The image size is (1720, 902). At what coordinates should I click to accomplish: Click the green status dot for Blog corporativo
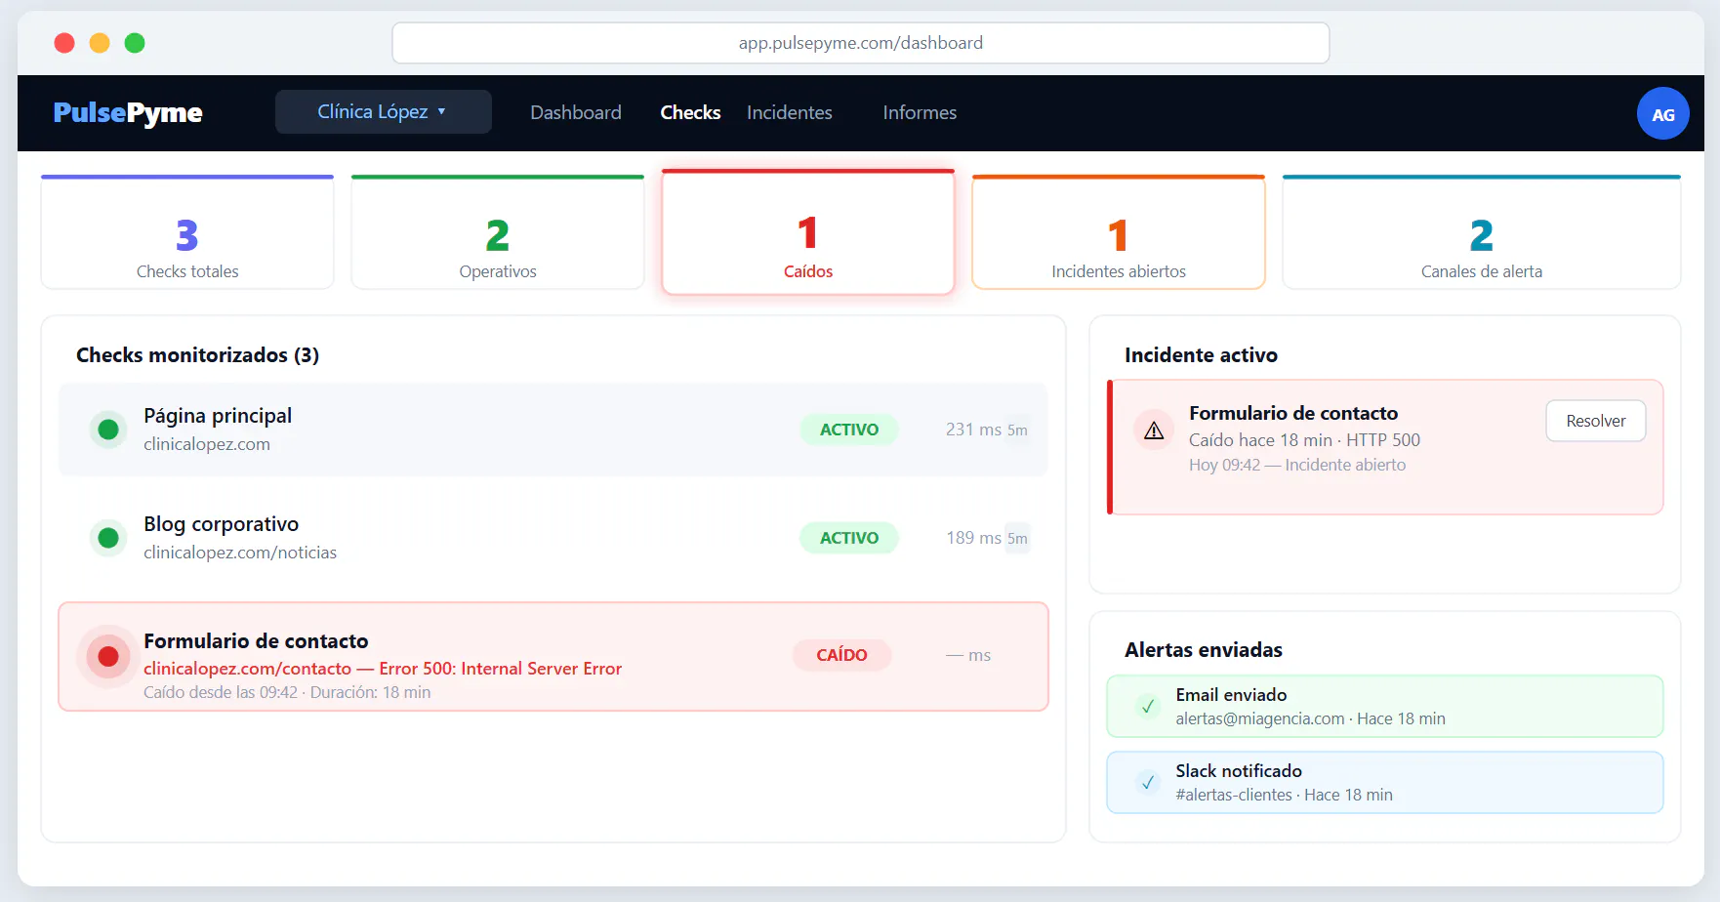click(x=108, y=538)
